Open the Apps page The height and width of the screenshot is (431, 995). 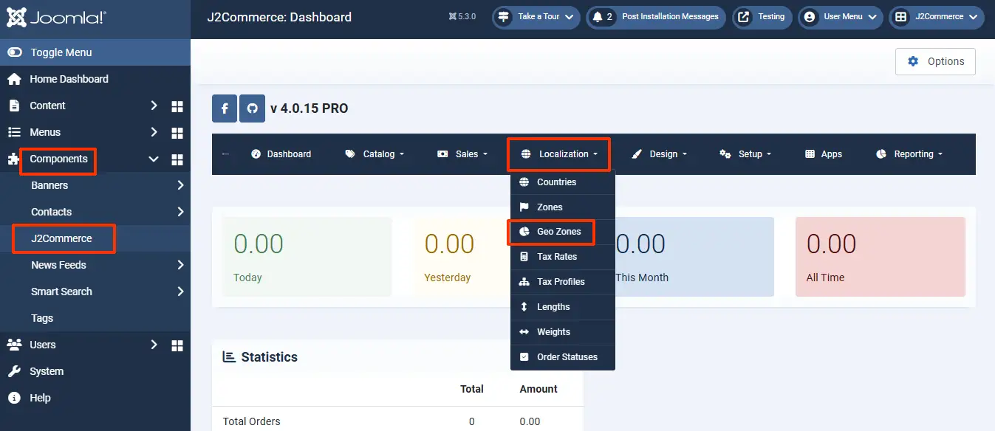[x=824, y=154]
